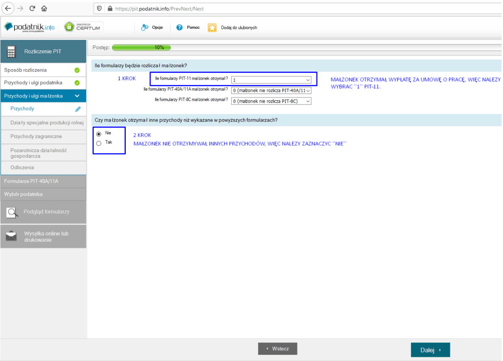Click the Pomoc question mark icon
This screenshot has width=503, height=361.
pyautogui.click(x=179, y=28)
